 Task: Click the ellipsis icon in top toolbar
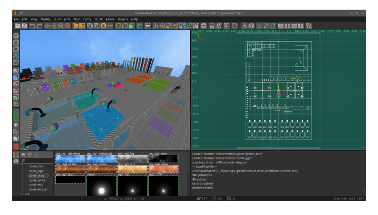pyautogui.click(x=110, y=25)
